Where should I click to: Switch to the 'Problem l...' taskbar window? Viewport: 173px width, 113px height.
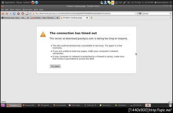click(x=14, y=105)
